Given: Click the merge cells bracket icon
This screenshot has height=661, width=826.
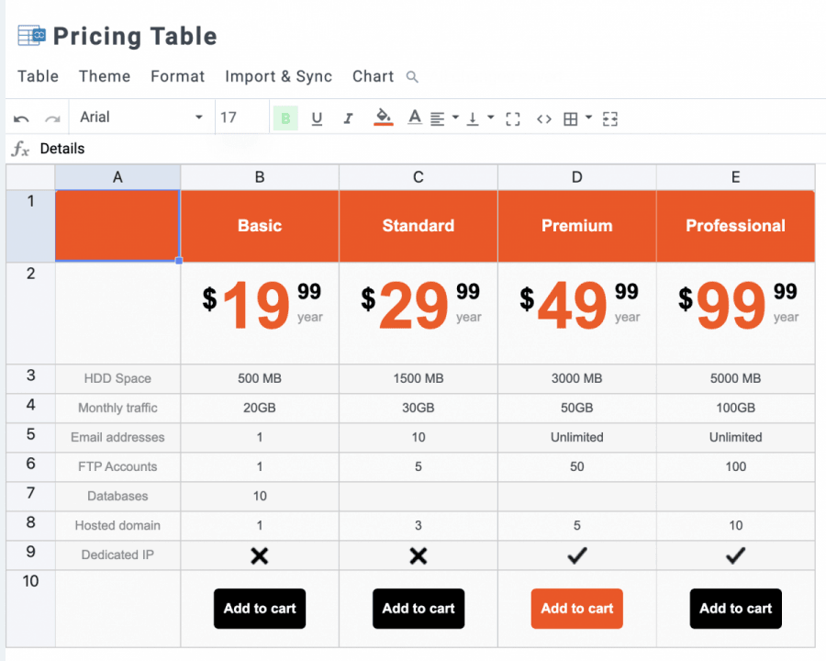Looking at the screenshot, I should (513, 118).
